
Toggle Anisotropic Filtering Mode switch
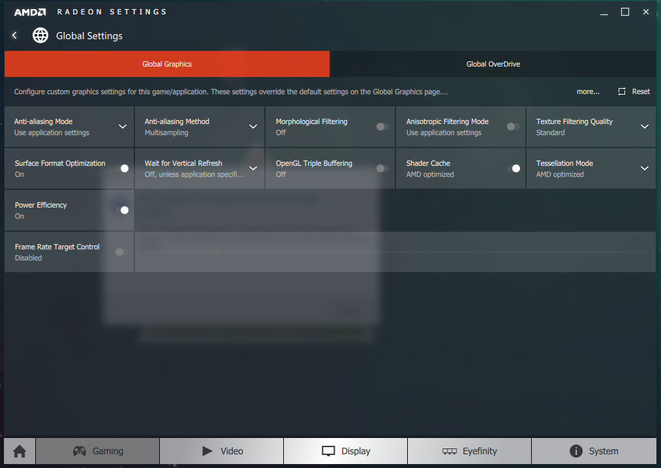point(513,127)
